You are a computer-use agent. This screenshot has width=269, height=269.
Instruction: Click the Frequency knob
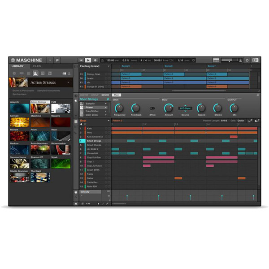[119, 108]
